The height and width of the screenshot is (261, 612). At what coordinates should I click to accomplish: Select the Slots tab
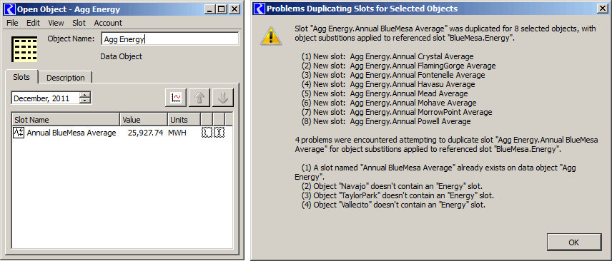tap(21, 77)
